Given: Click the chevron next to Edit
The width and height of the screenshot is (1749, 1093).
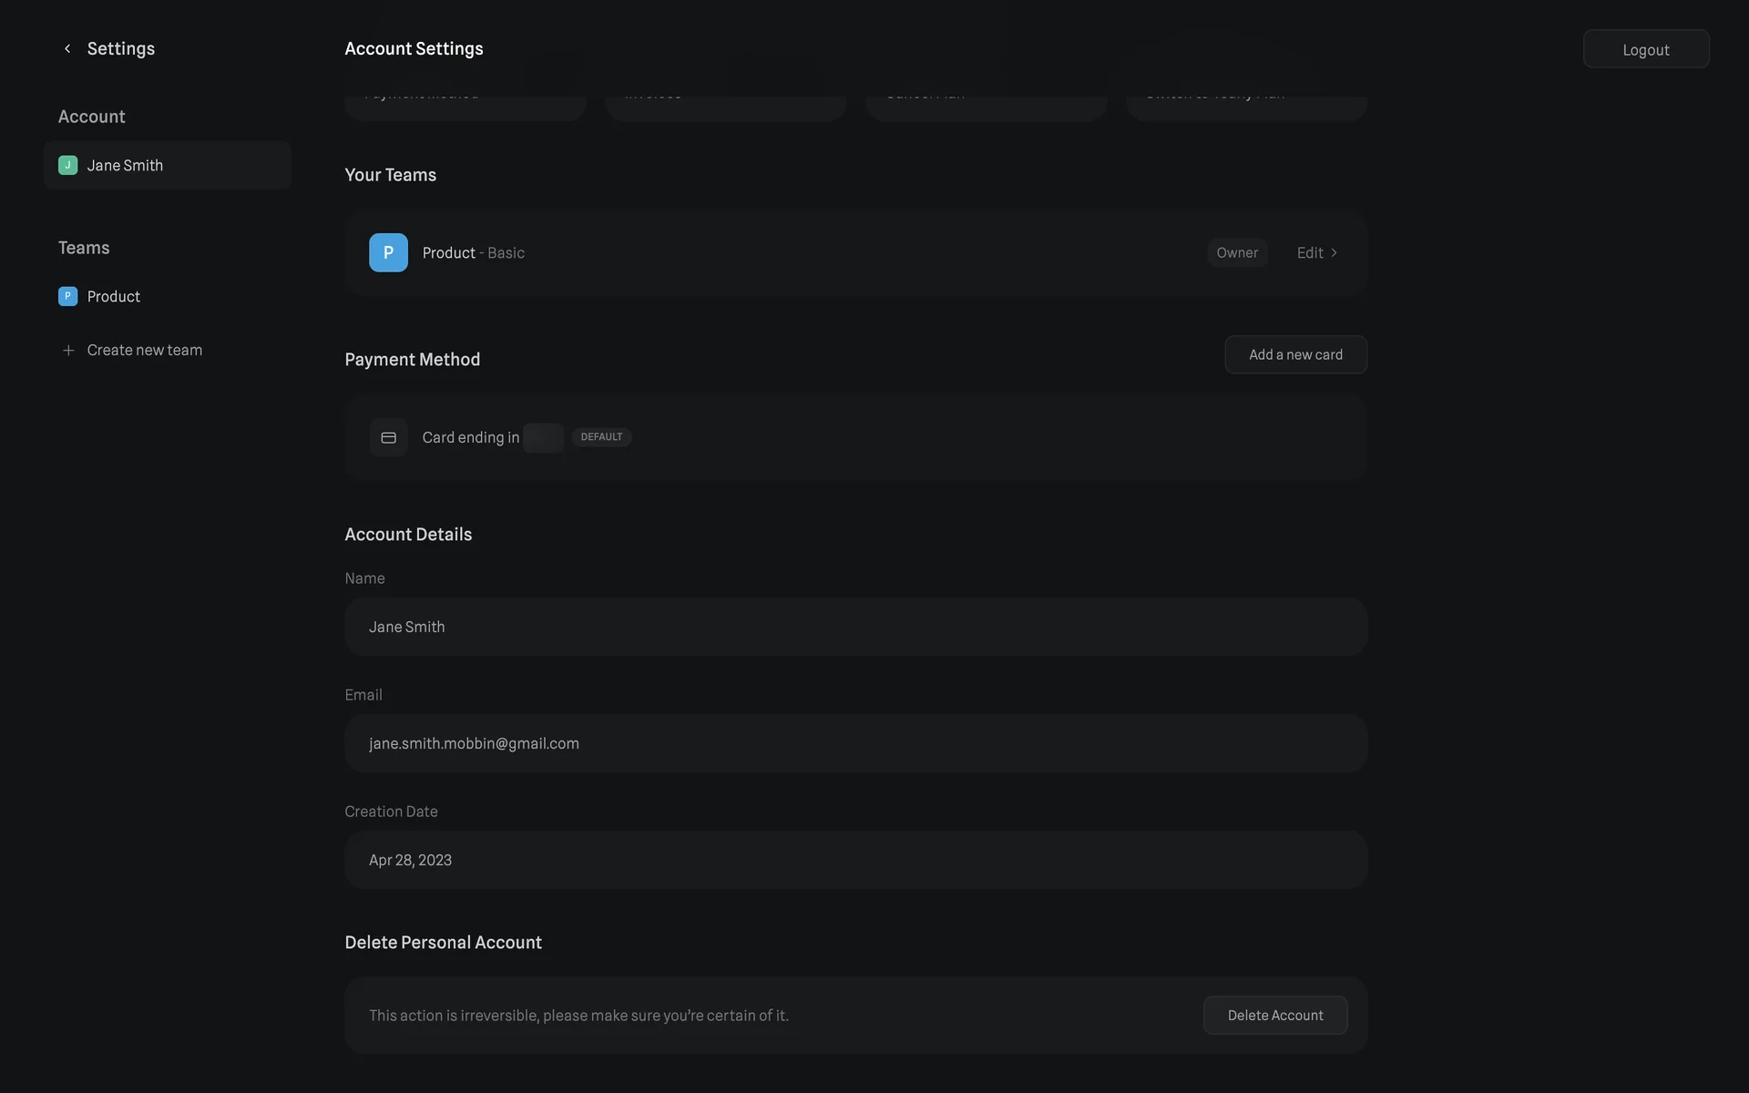Looking at the screenshot, I should tap(1335, 253).
